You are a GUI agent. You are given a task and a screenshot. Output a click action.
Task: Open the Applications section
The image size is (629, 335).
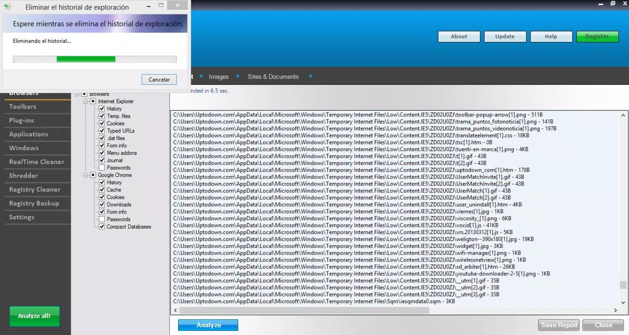click(x=38, y=134)
